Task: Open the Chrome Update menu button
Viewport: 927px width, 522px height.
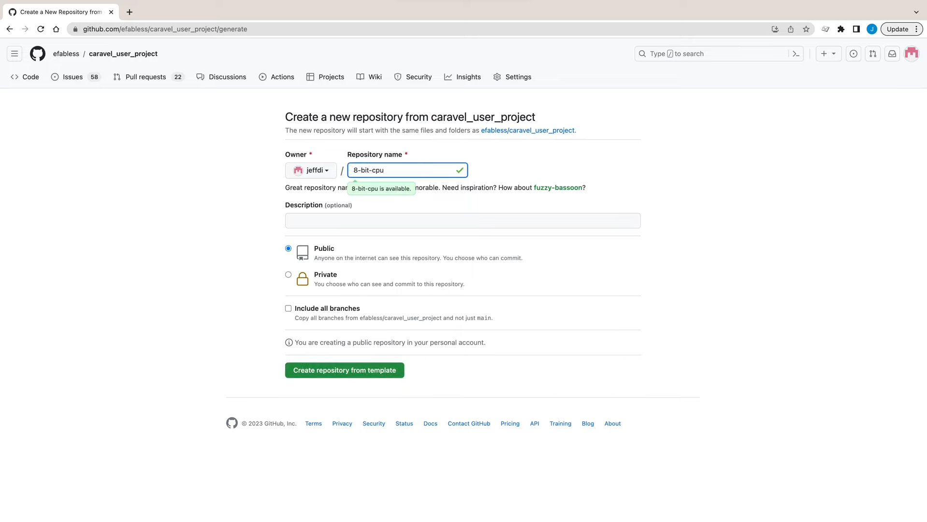Action: pos(901,29)
